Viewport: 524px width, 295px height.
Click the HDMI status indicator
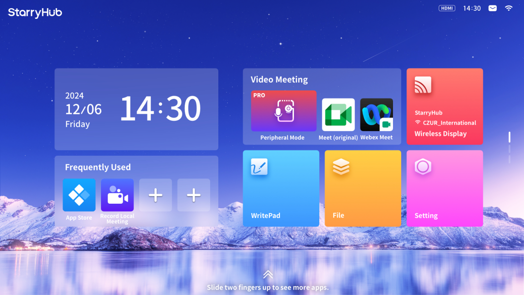(x=447, y=8)
